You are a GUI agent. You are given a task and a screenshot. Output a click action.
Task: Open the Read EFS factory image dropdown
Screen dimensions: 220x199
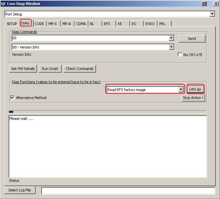(181, 90)
